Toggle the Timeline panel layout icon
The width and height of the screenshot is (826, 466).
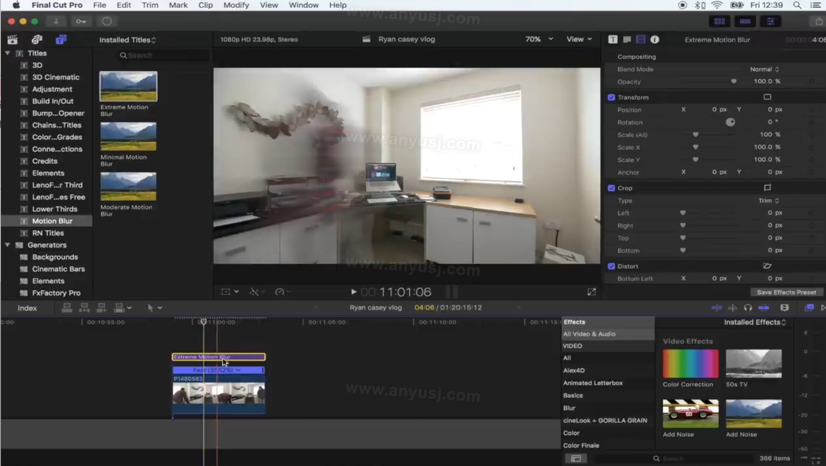pos(745,21)
